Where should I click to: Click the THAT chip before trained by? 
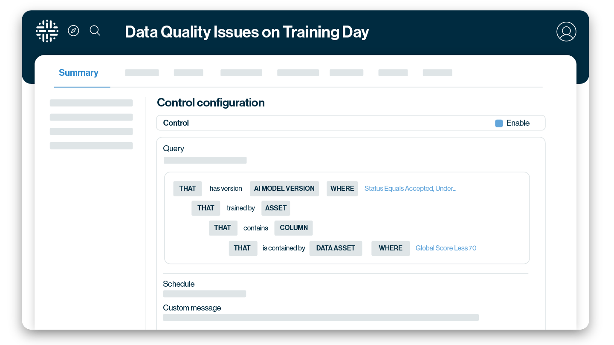click(x=206, y=208)
